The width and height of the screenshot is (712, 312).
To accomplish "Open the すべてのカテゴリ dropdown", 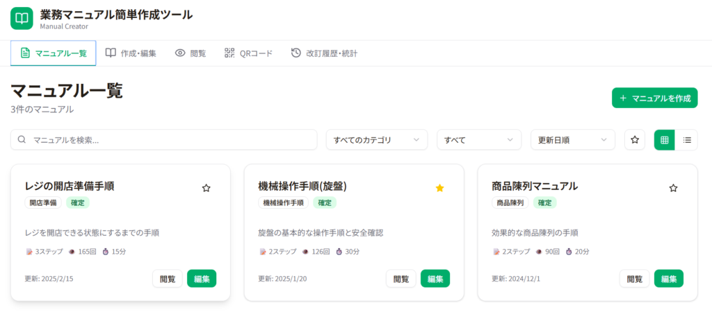I will click(x=377, y=140).
